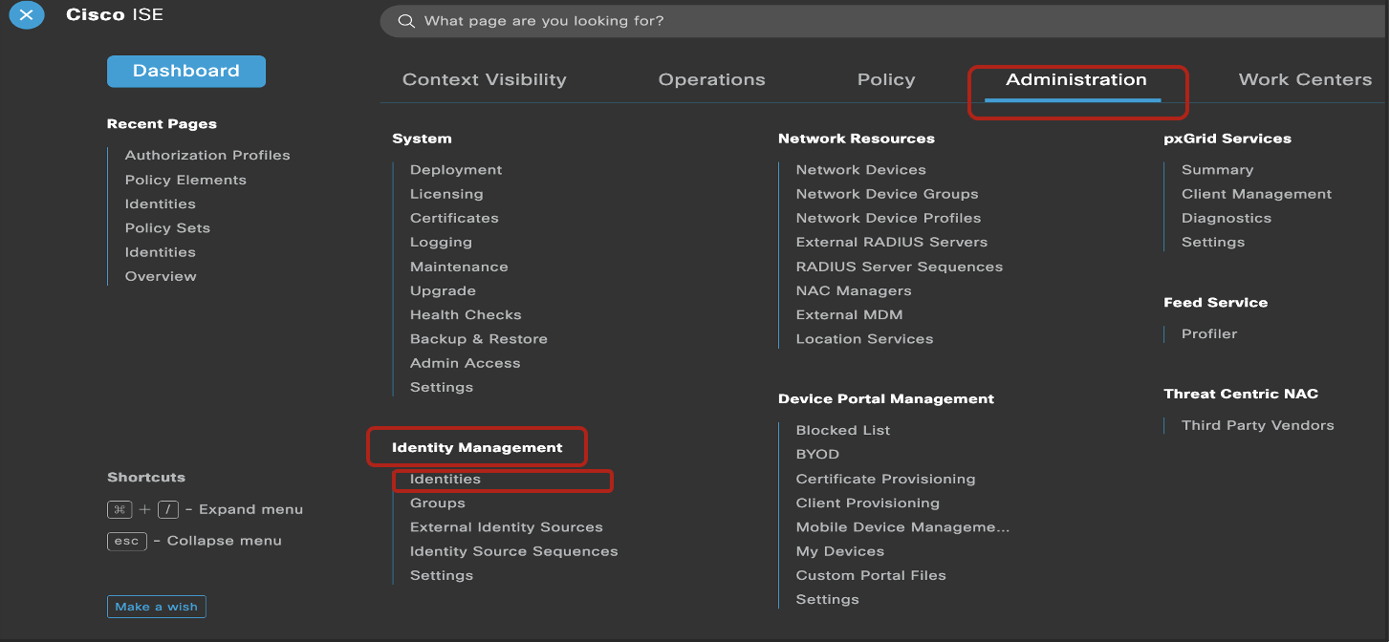Open the BYOD portal settings

click(x=817, y=454)
